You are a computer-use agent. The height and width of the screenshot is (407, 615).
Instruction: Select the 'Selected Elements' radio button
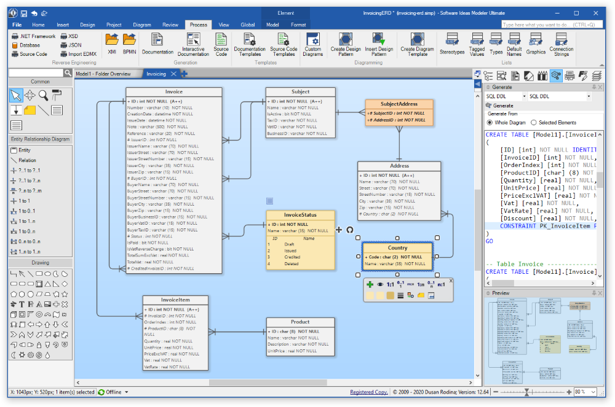coord(533,123)
